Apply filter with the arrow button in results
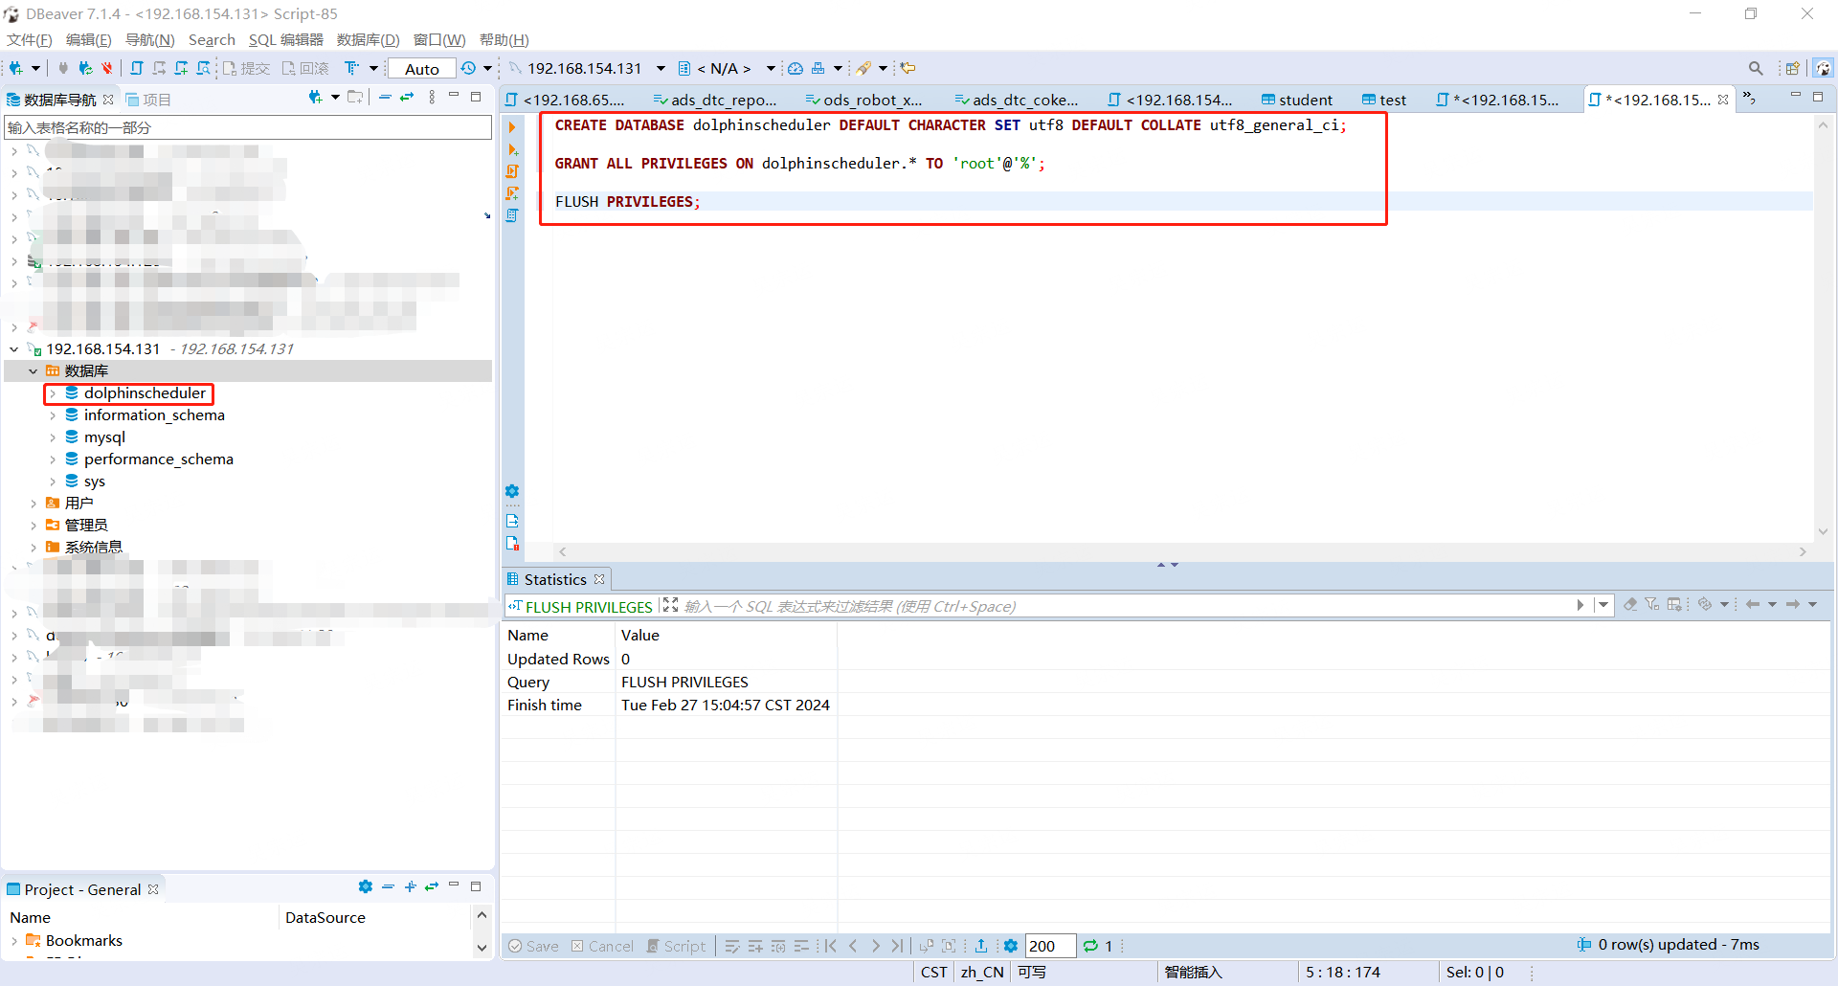This screenshot has width=1838, height=986. click(x=1580, y=605)
